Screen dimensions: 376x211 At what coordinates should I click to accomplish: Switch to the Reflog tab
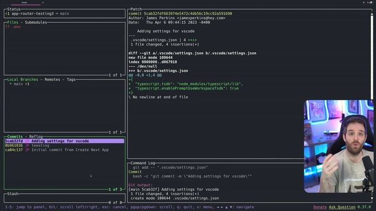pyautogui.click(x=36, y=137)
